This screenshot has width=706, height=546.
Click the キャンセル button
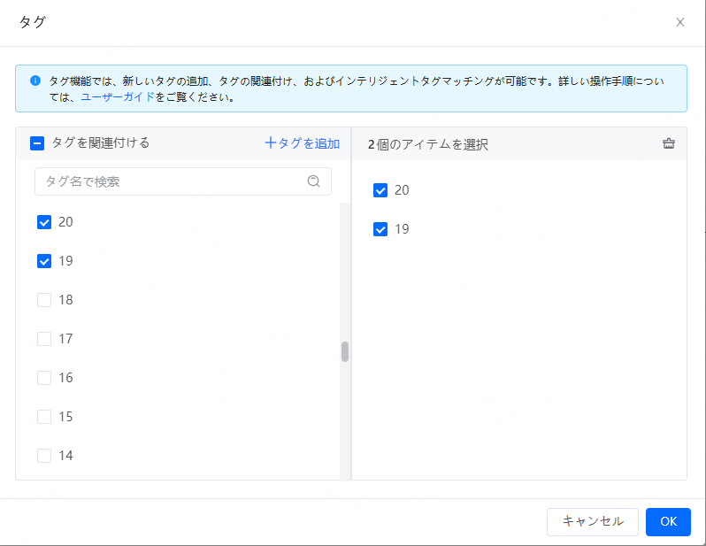tap(592, 521)
